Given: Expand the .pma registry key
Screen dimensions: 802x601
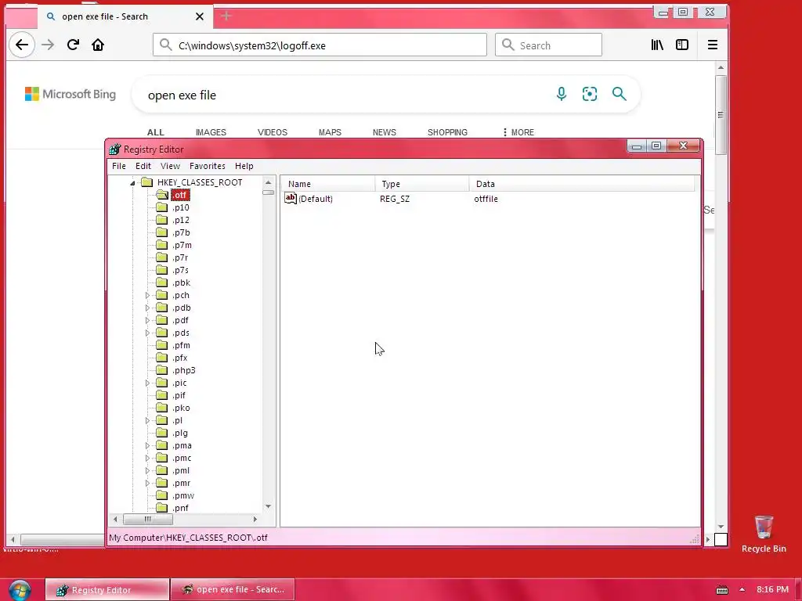Looking at the screenshot, I should point(147,445).
